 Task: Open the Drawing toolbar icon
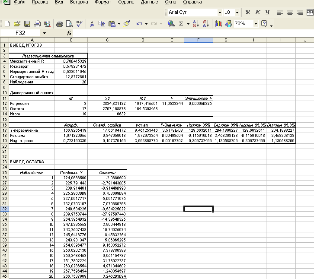[228, 24]
